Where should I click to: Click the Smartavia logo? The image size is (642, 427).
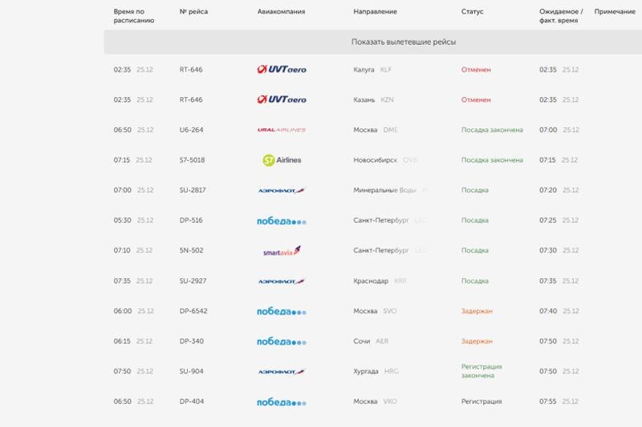tap(282, 251)
